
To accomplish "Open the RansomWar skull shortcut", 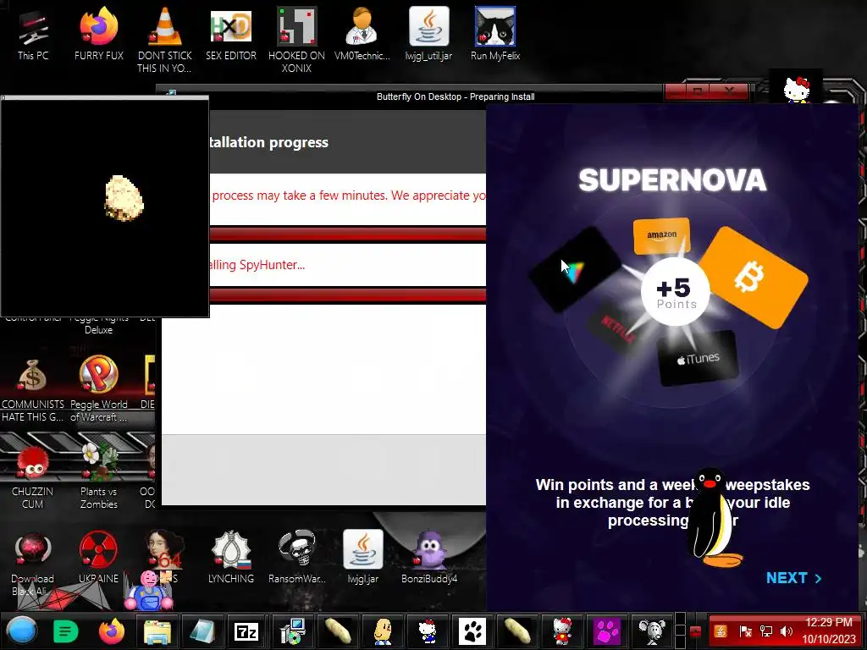I will (x=296, y=557).
